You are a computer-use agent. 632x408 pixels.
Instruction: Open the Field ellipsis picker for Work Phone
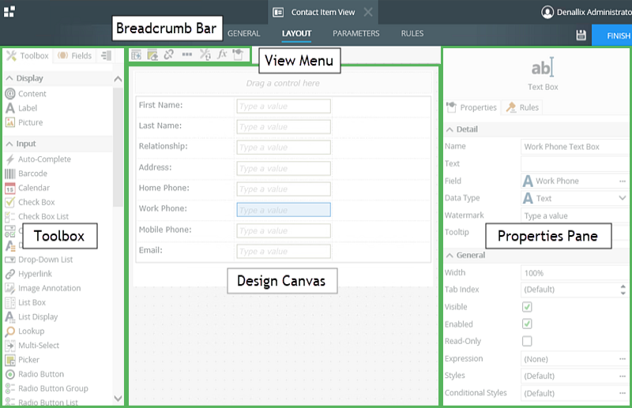(x=623, y=182)
